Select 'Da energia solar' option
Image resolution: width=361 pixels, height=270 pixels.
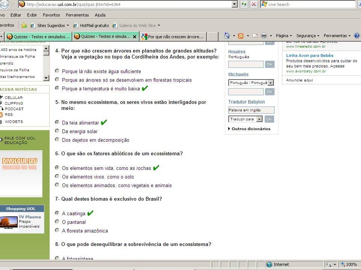(57, 131)
